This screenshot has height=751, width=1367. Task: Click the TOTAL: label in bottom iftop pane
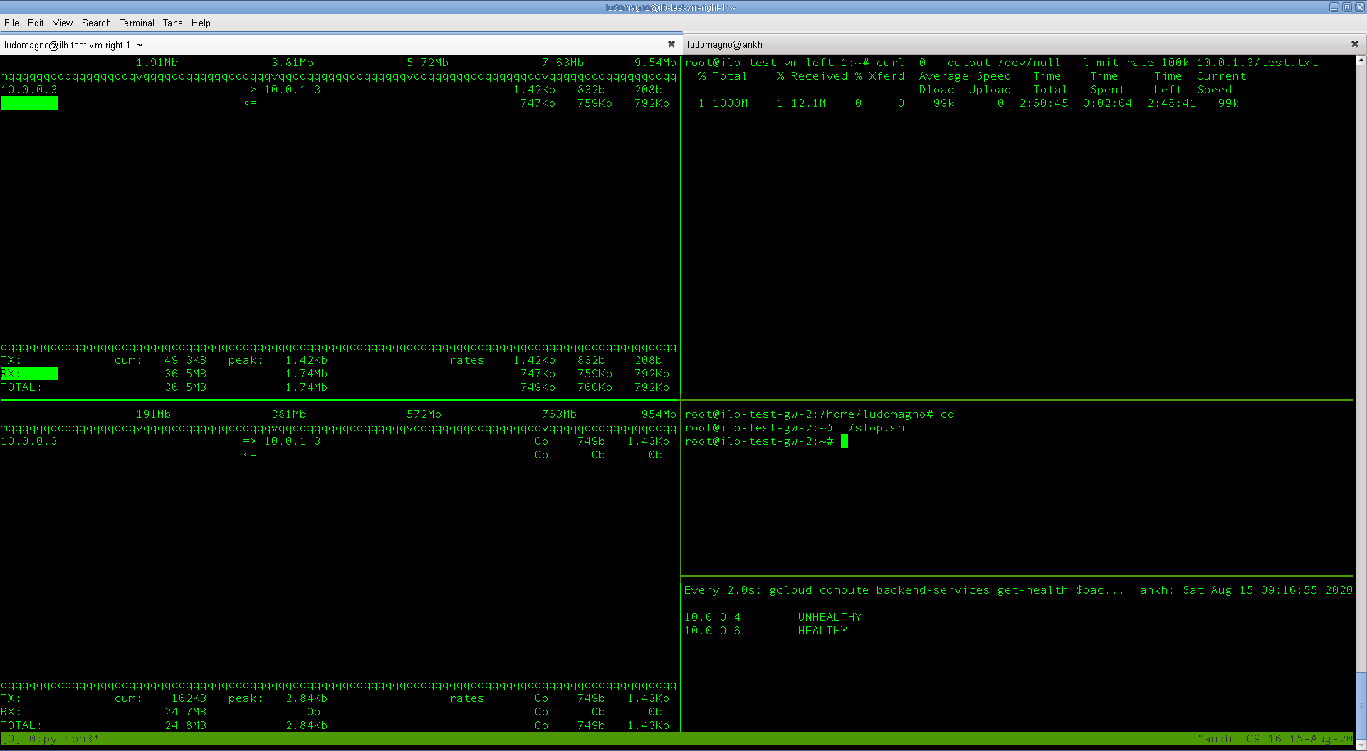click(21, 725)
